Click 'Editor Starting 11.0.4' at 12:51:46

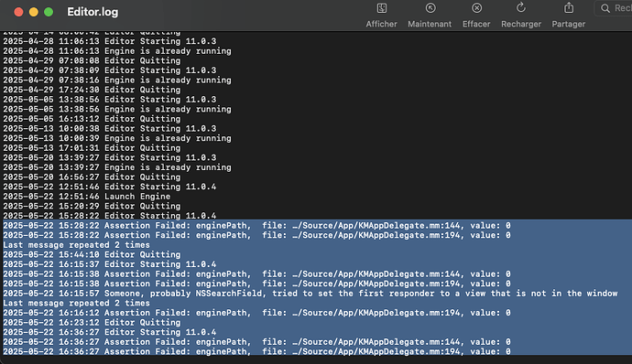coord(110,187)
